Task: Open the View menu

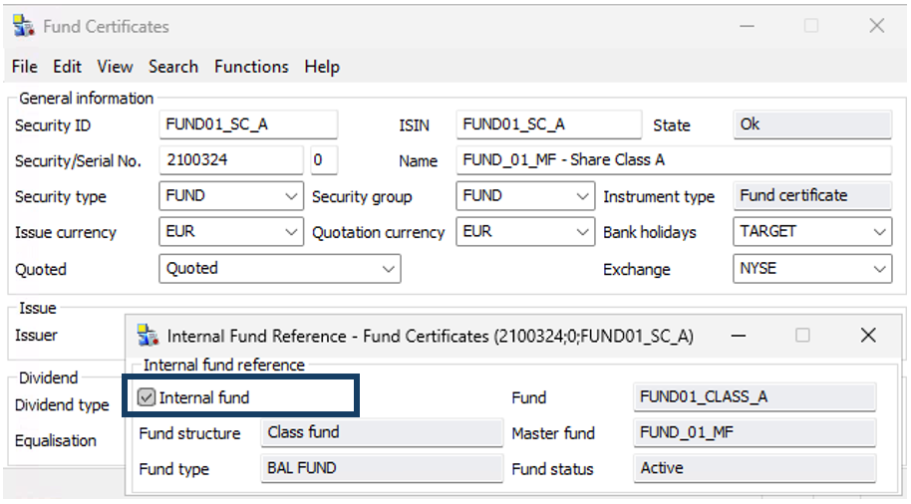Action: coord(115,67)
